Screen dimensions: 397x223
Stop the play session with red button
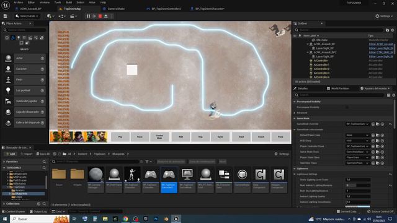(100, 16)
